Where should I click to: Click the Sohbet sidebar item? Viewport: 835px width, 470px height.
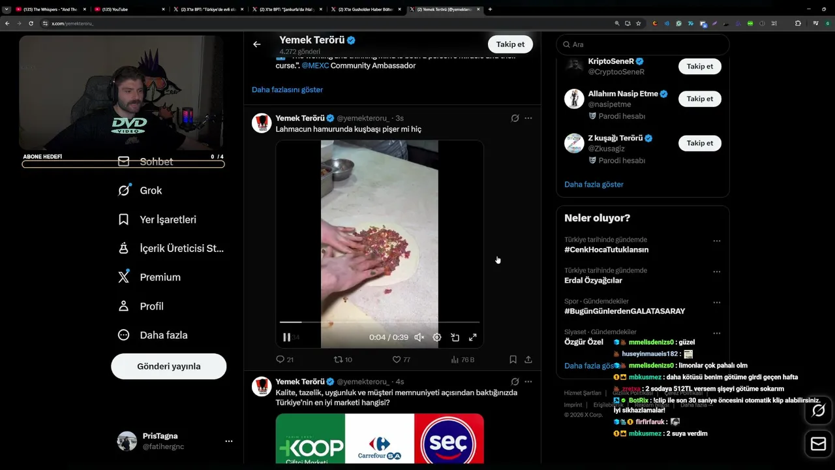[x=145, y=161]
